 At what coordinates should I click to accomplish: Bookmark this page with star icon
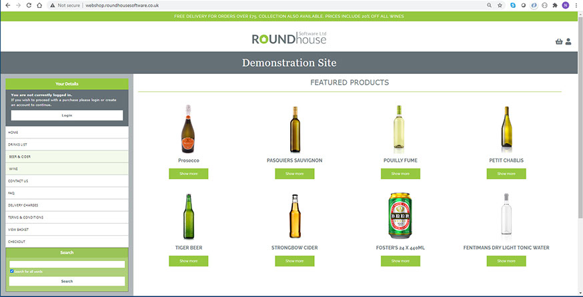500,5
